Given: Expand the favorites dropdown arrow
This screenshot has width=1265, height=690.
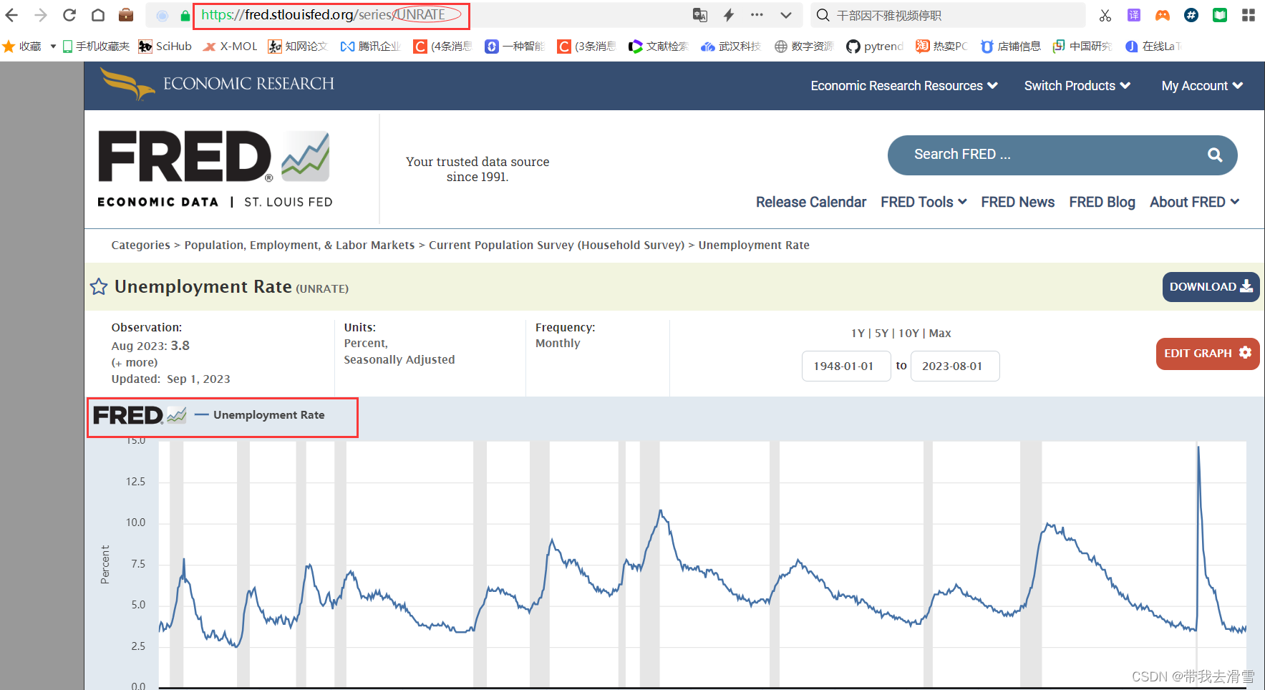Looking at the screenshot, I should coord(53,47).
